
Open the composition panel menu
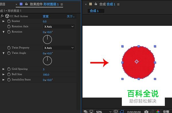(118, 4)
